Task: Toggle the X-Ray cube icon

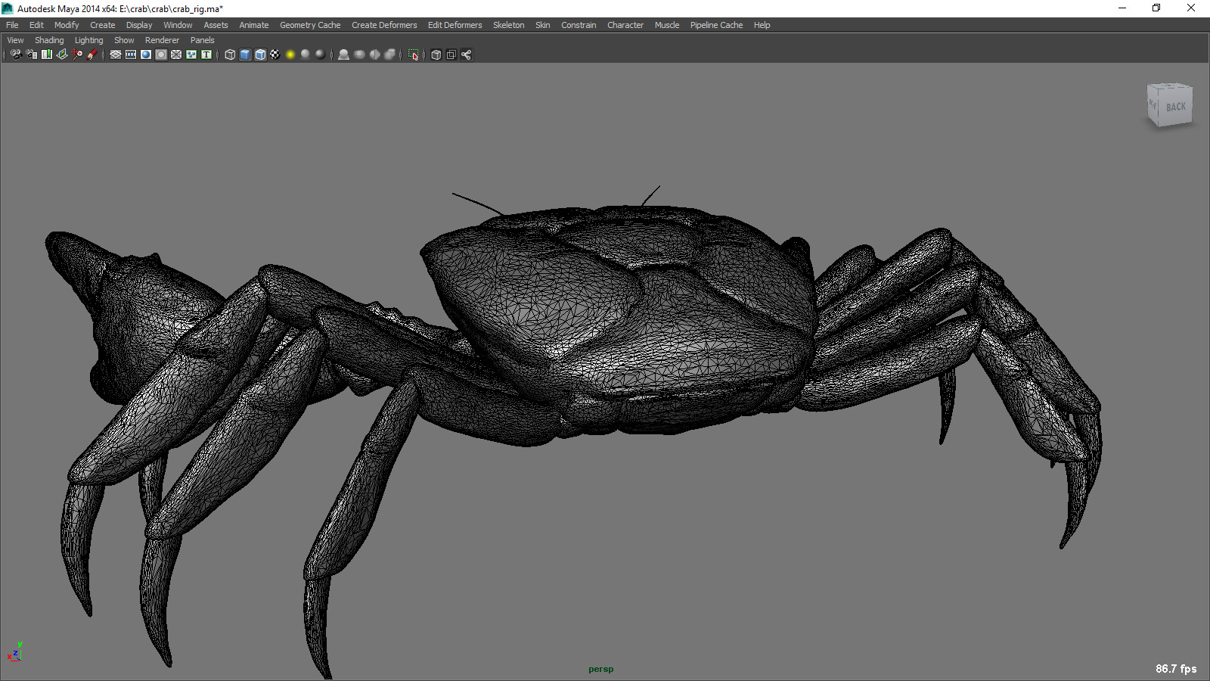Action: point(436,54)
